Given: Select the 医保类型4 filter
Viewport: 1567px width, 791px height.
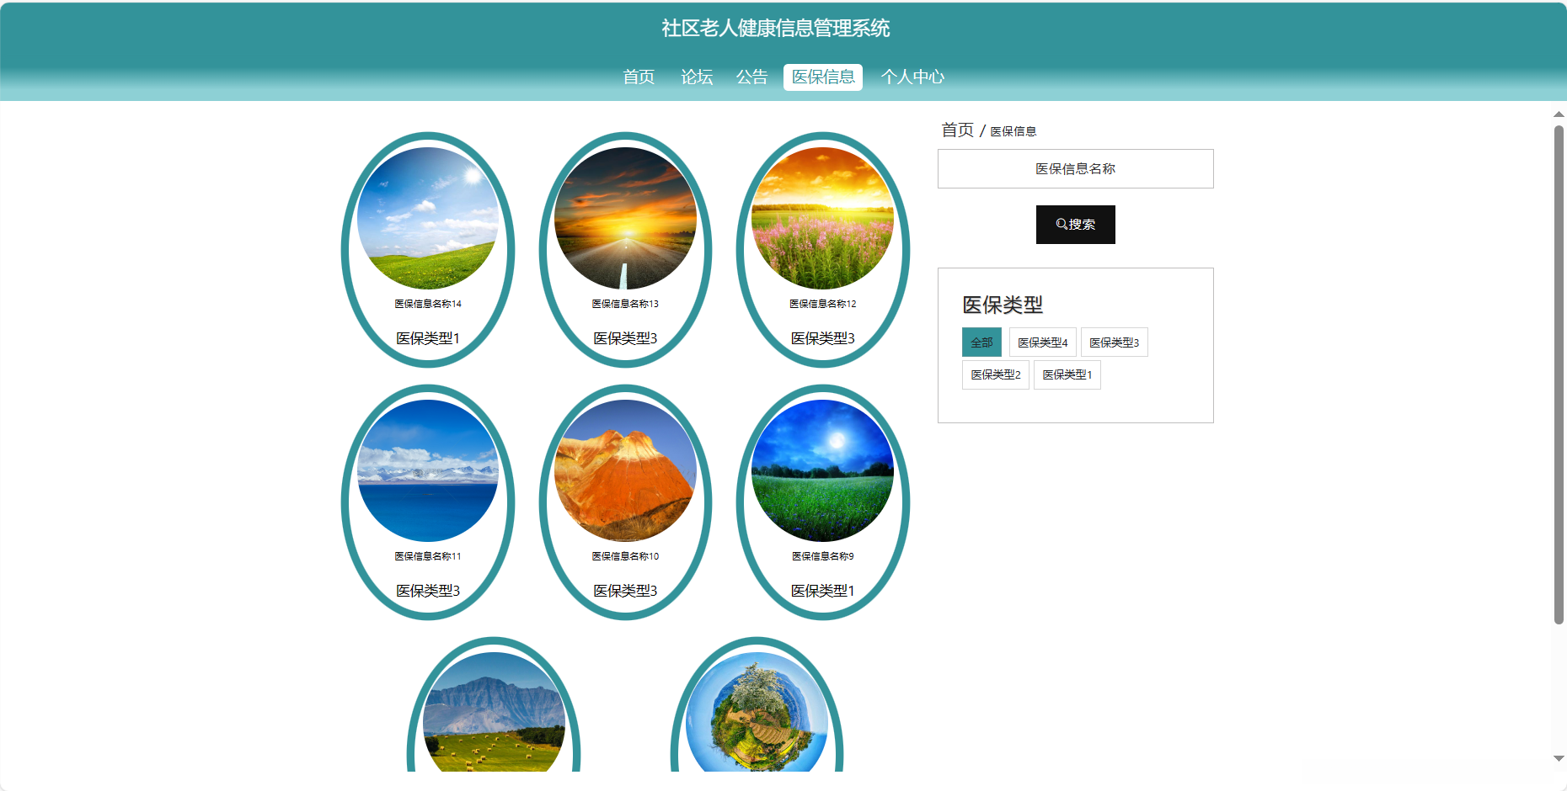Looking at the screenshot, I should 1040,342.
